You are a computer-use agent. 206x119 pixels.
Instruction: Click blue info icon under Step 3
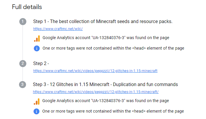[x=37, y=111]
